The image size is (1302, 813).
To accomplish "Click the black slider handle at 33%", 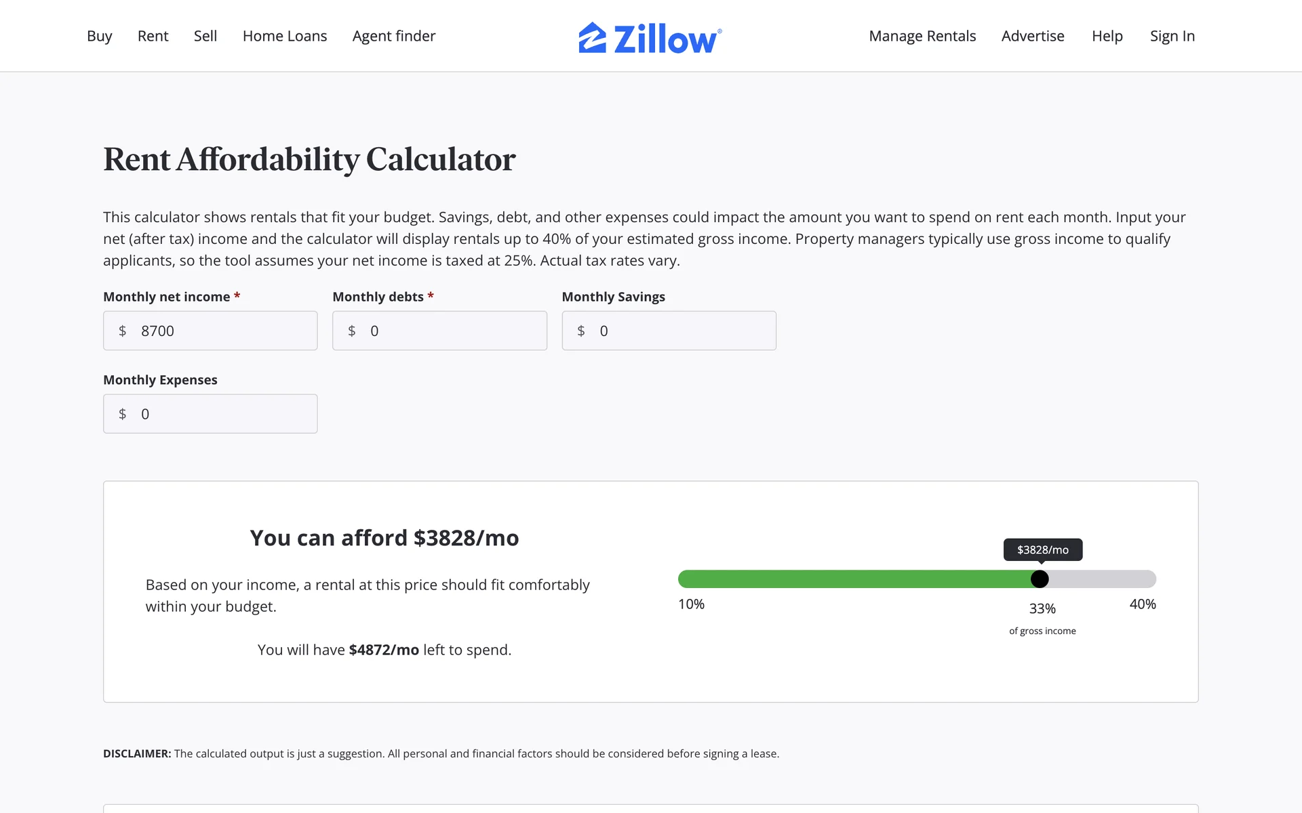I will [1040, 579].
